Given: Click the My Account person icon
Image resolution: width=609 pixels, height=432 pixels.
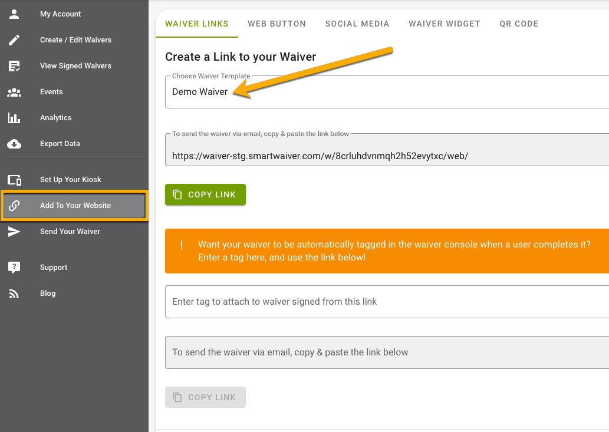Looking at the screenshot, I should [x=14, y=14].
